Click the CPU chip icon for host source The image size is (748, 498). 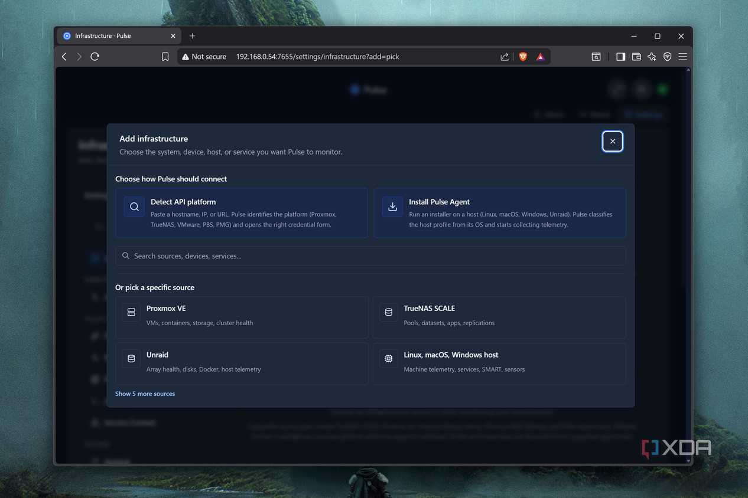point(389,358)
